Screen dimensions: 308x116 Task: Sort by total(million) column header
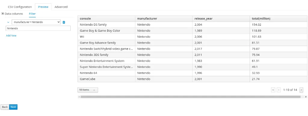click(x=279, y=19)
